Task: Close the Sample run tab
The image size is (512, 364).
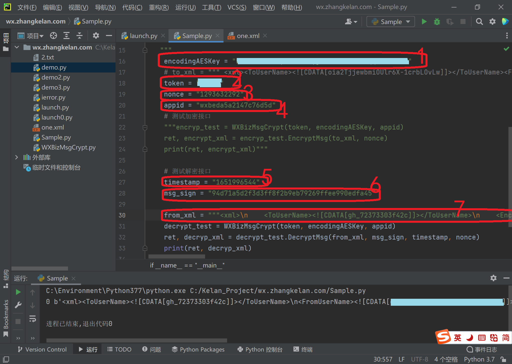Action: click(x=73, y=278)
